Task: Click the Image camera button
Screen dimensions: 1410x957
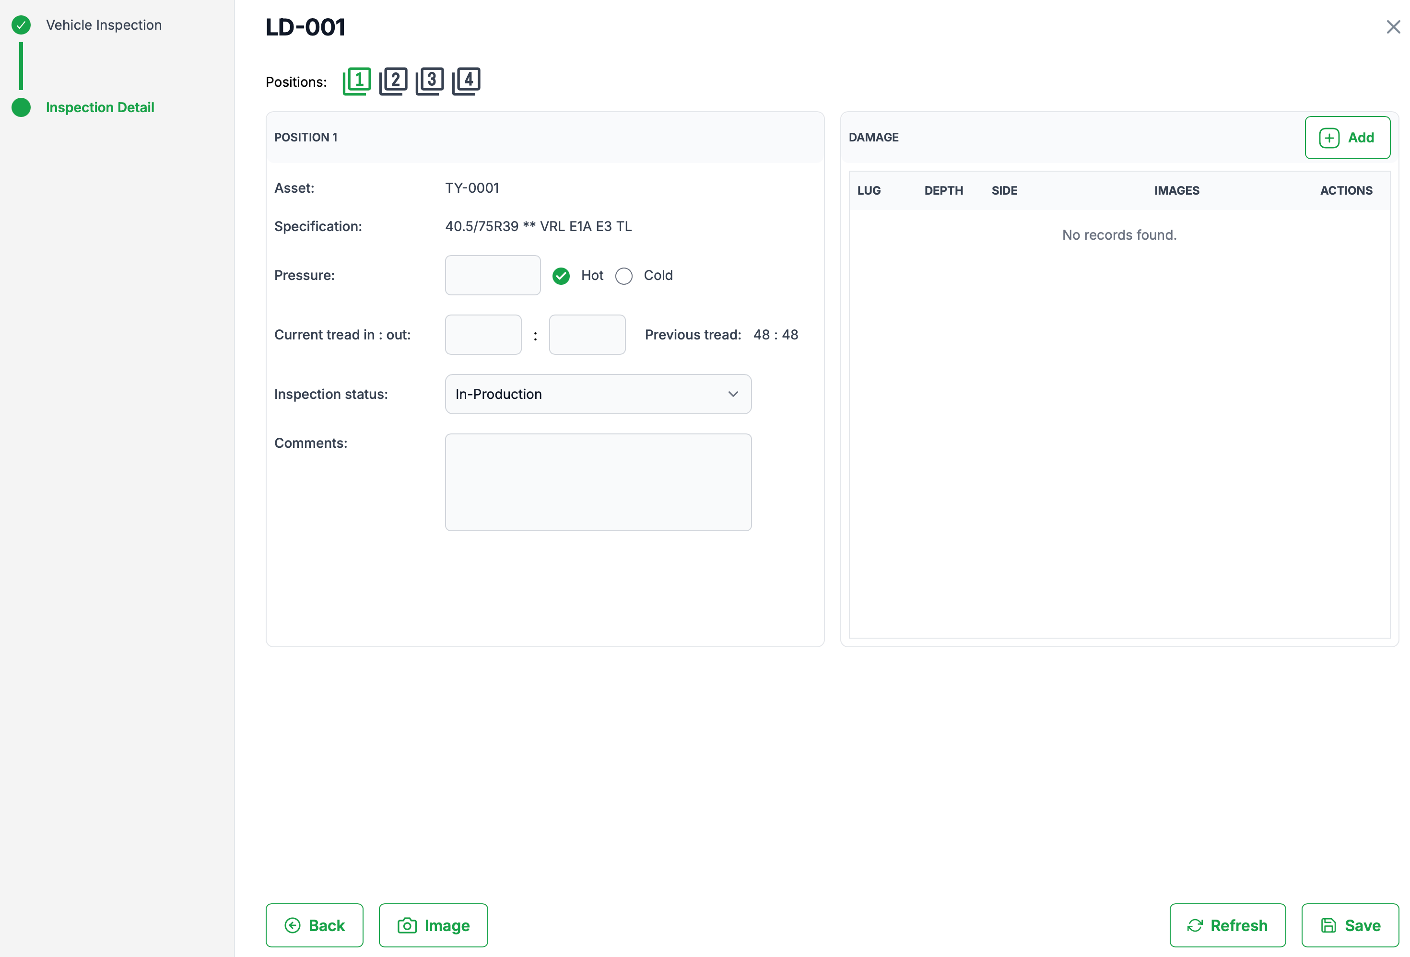Action: coord(433,925)
